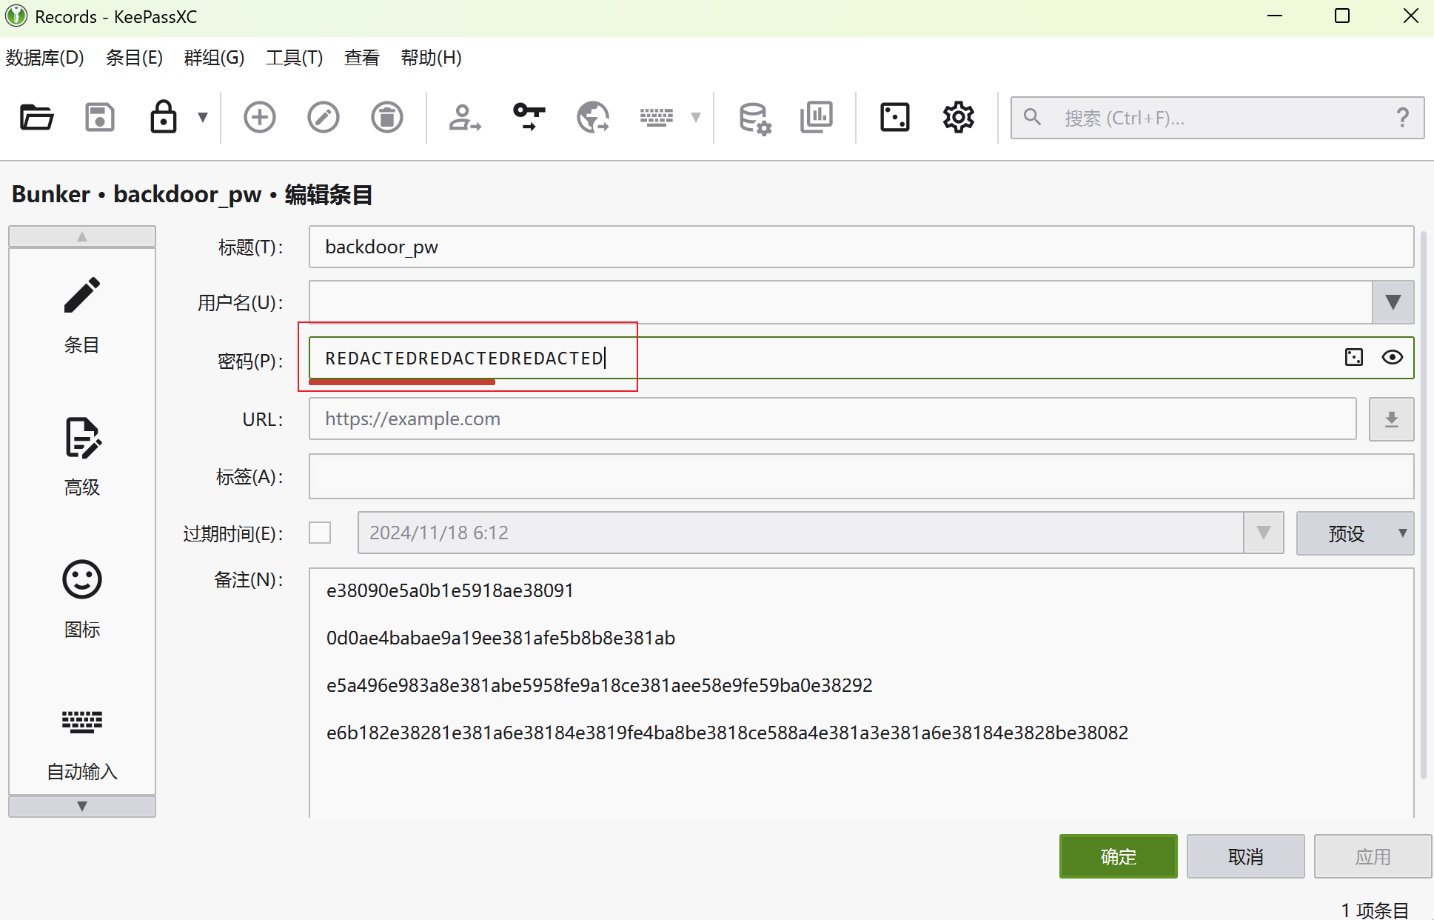Click the save database icon
The image size is (1434, 920).
coord(100,117)
